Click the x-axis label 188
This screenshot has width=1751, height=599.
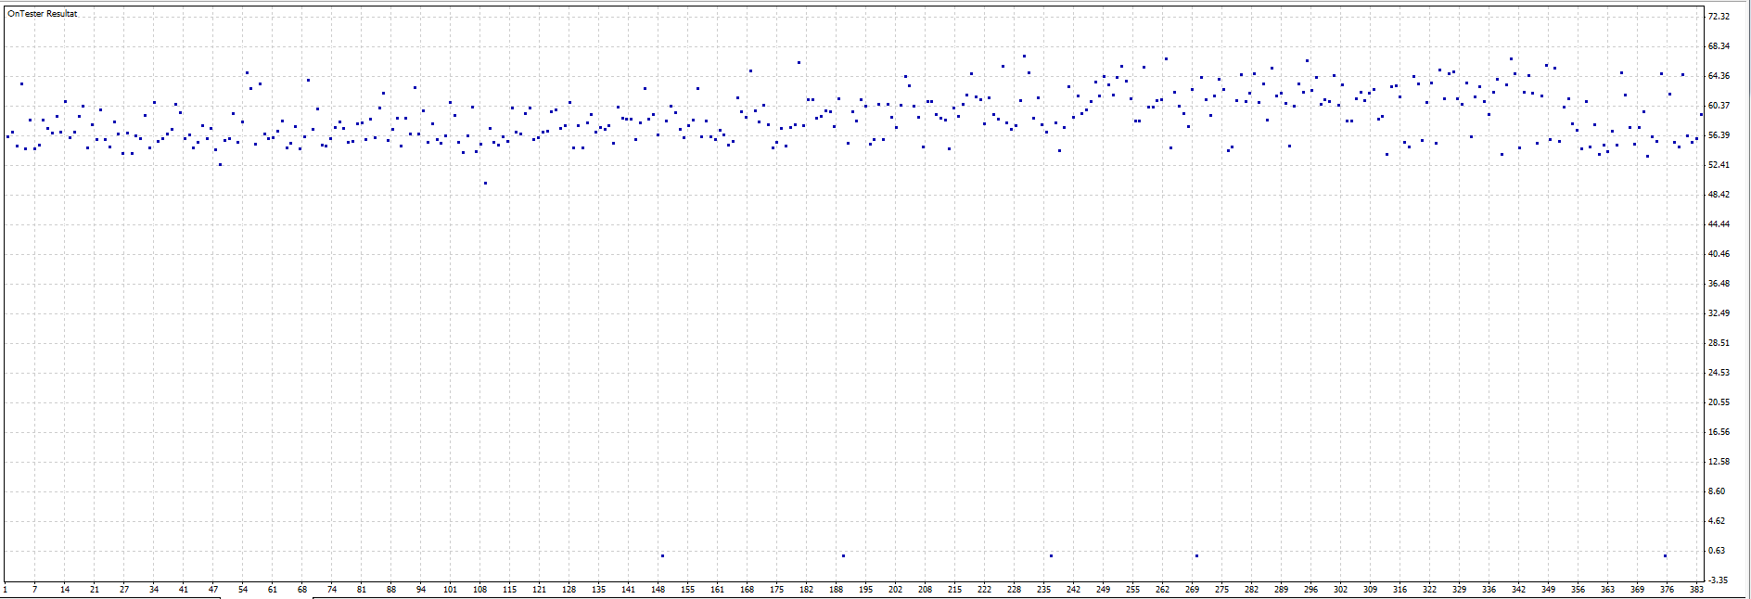(836, 589)
